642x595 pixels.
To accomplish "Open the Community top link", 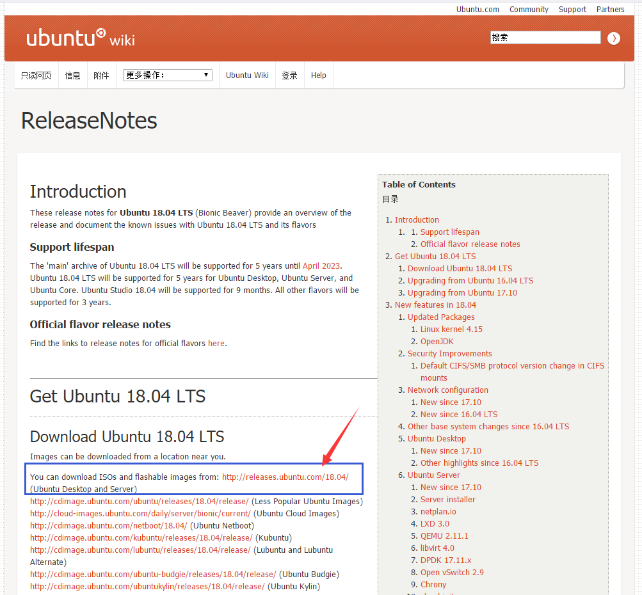I will coord(529,10).
